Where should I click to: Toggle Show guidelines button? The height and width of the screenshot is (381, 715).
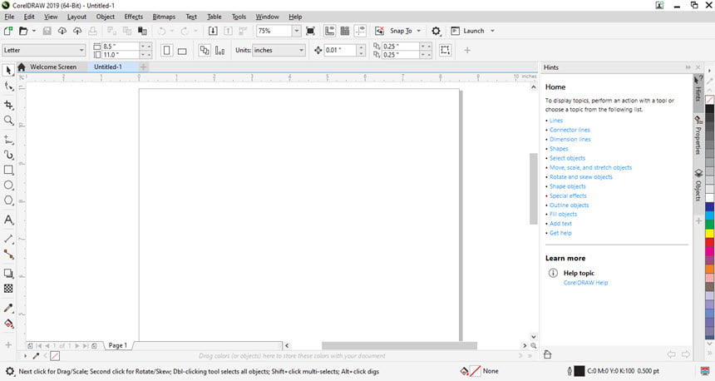click(x=360, y=31)
